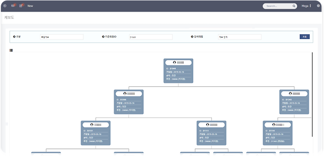Click the 기준회원ID input field
This screenshot has height=156, width=324.
pyautogui.click(x=151, y=37)
